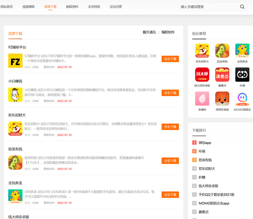Open 欢乐招财犬 rank 4 in 下载排行
The width and height of the screenshot is (253, 219).
(x=207, y=169)
